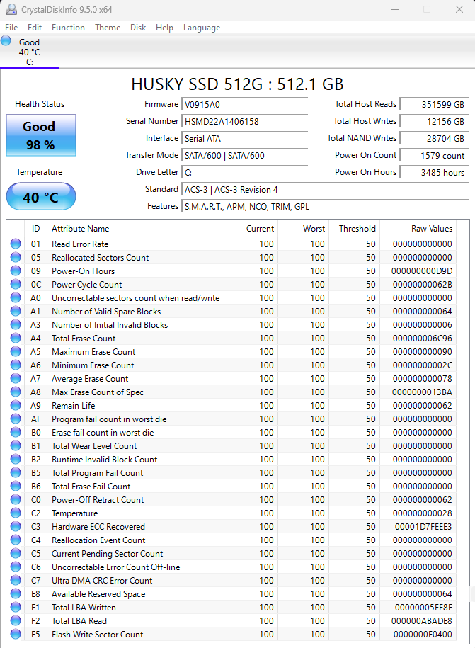Click the Standard field ACS-3 Revision 4
Image resolution: width=475 pixels, height=648 pixels.
(x=326, y=189)
